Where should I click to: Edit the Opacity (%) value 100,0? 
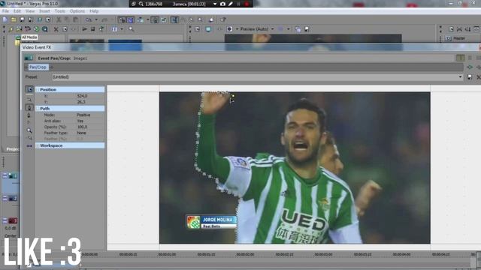[82, 127]
